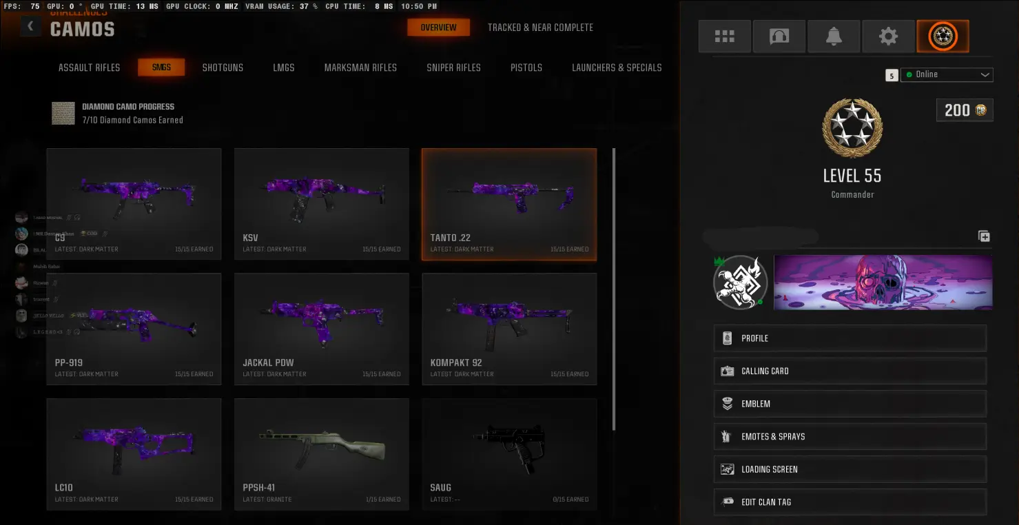Select the PPSH-41 weapon card
The height and width of the screenshot is (525, 1019).
coord(322,454)
